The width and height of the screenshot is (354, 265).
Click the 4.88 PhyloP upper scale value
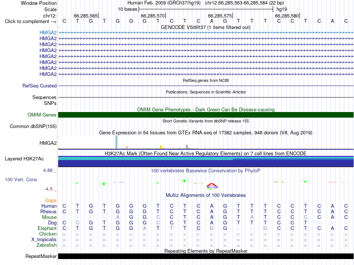[x=48, y=170]
